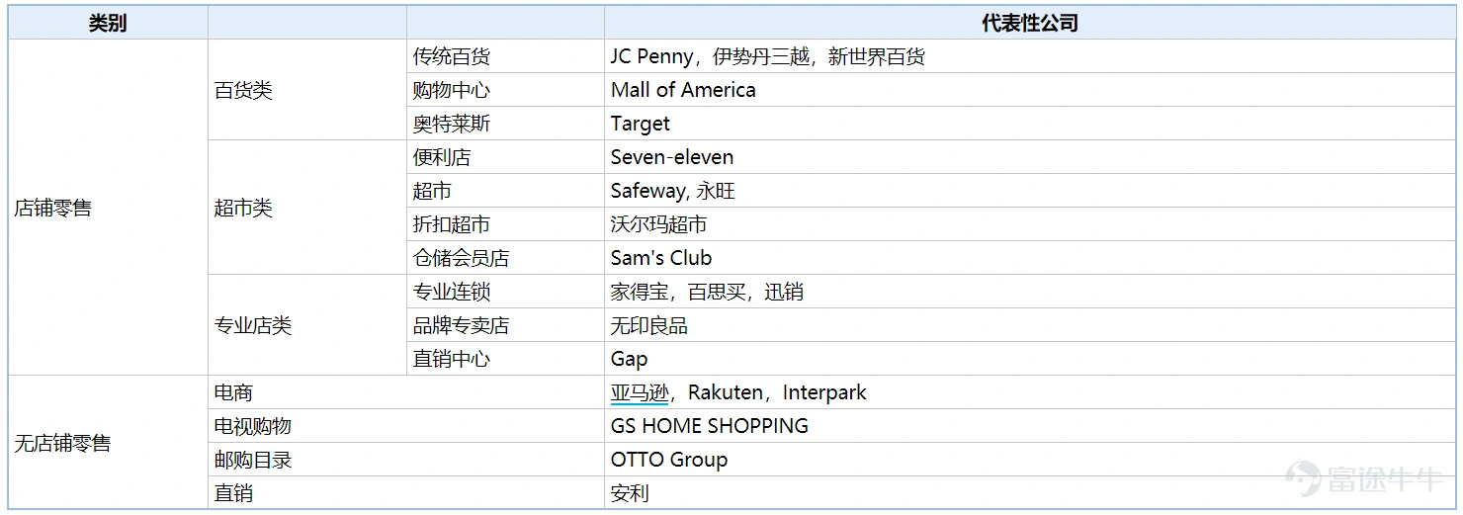Click the underlined 亚马逊 text
This screenshot has width=1463, height=515.
640,392
